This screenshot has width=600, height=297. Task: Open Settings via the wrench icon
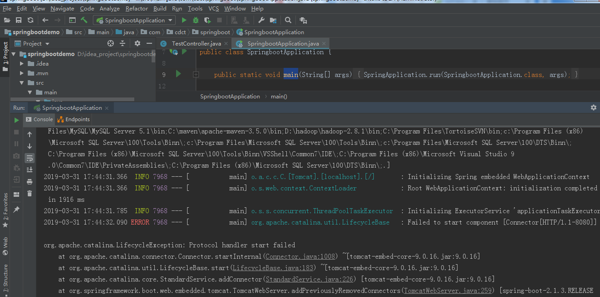pyautogui.click(x=261, y=20)
